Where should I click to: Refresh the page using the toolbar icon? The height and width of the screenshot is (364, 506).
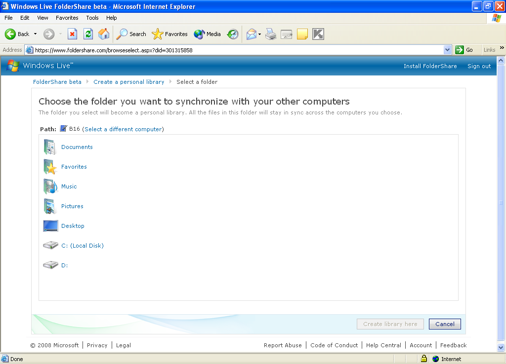coord(88,34)
